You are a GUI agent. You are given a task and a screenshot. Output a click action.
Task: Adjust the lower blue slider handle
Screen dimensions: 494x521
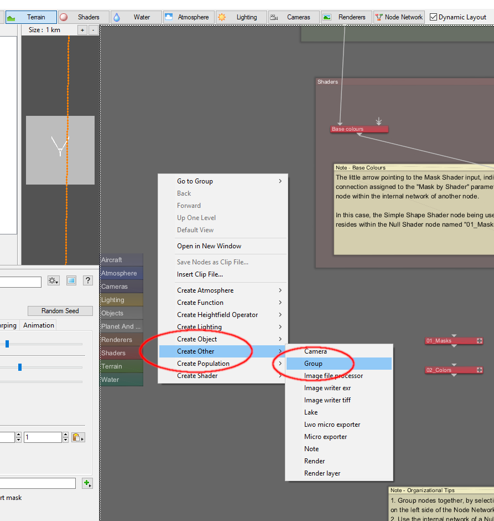coord(20,367)
